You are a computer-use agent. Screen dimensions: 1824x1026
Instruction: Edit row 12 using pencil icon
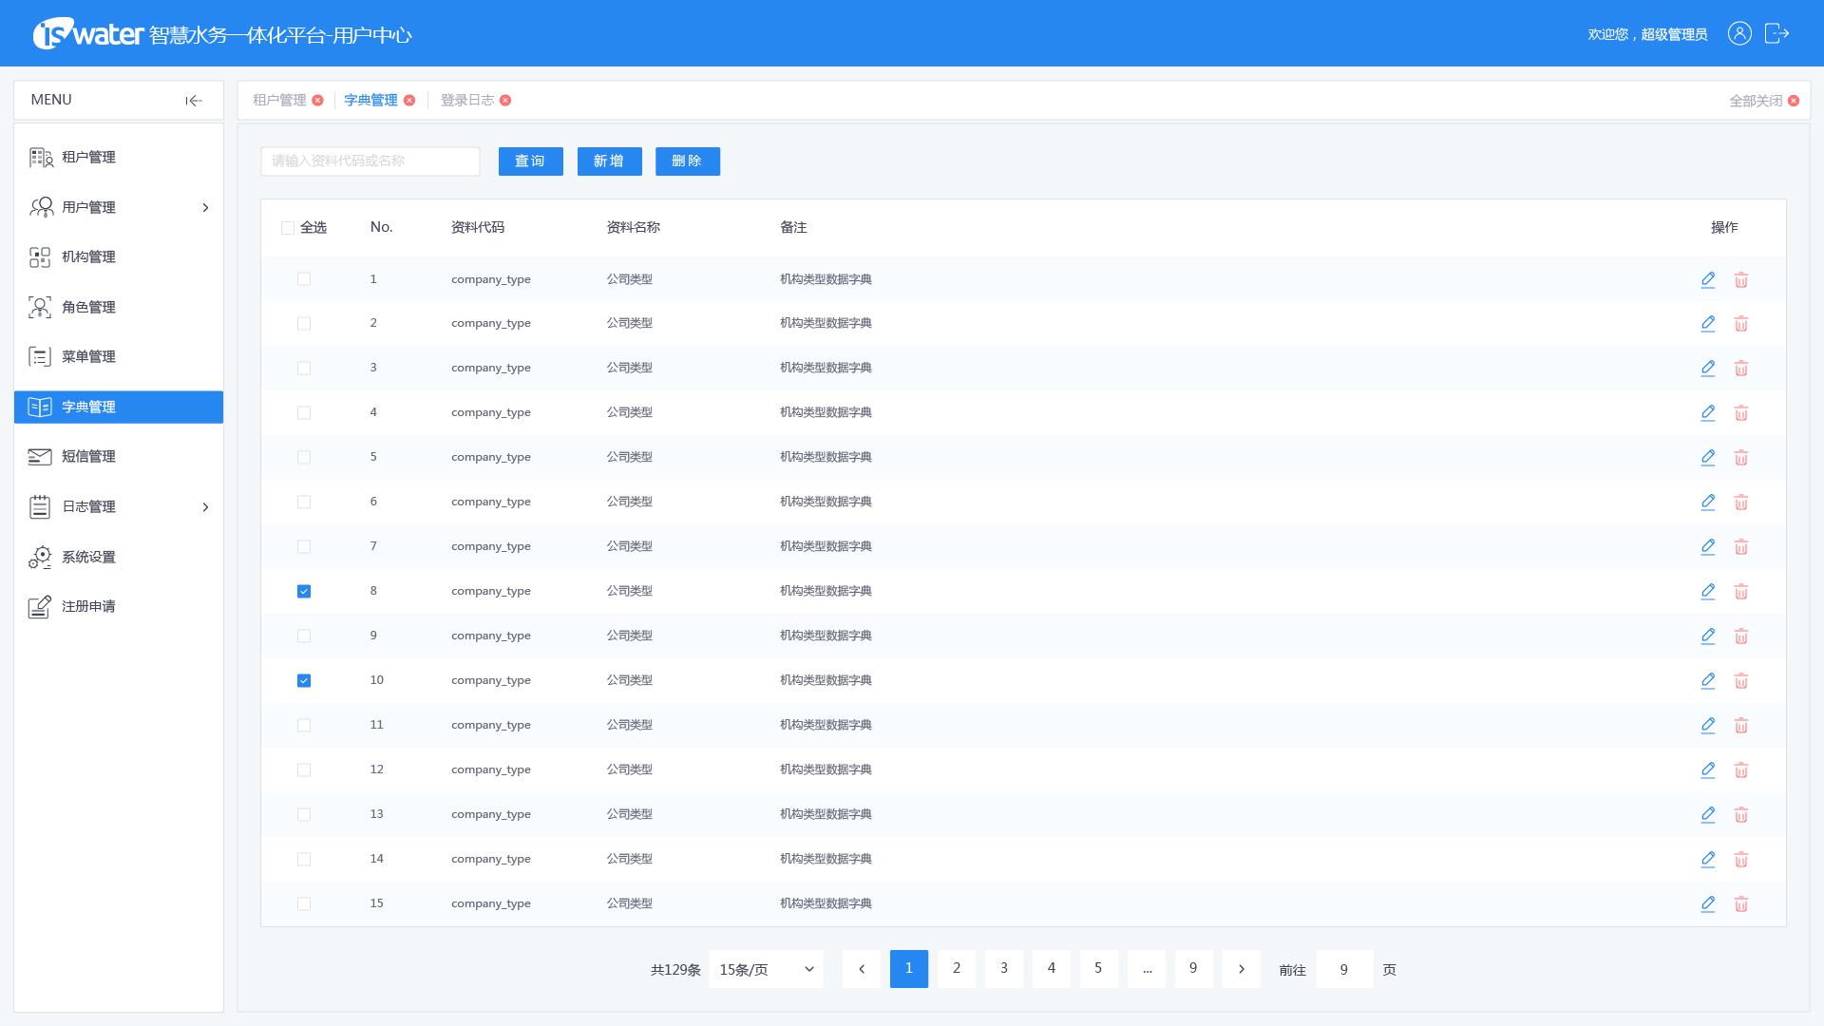tap(1708, 770)
